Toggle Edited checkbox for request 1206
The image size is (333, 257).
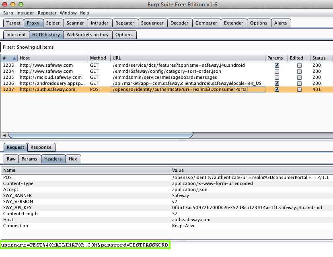click(x=299, y=84)
